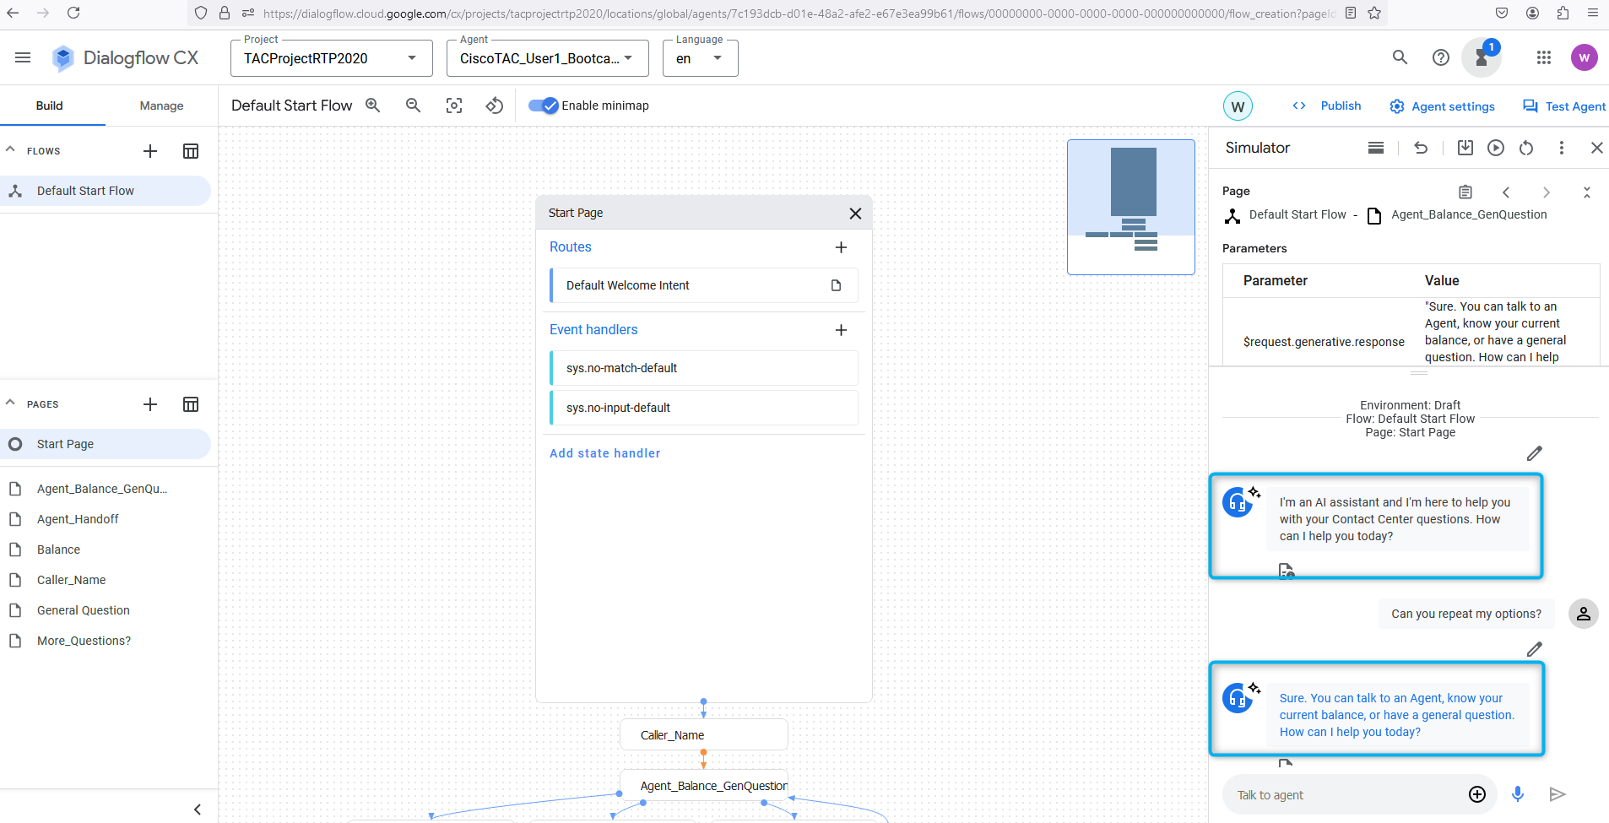The height and width of the screenshot is (823, 1609).
Task: Click microphone icon in simulator input
Action: [1518, 794]
